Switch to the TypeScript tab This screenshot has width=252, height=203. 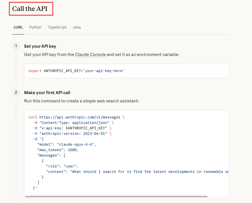pos(57,27)
